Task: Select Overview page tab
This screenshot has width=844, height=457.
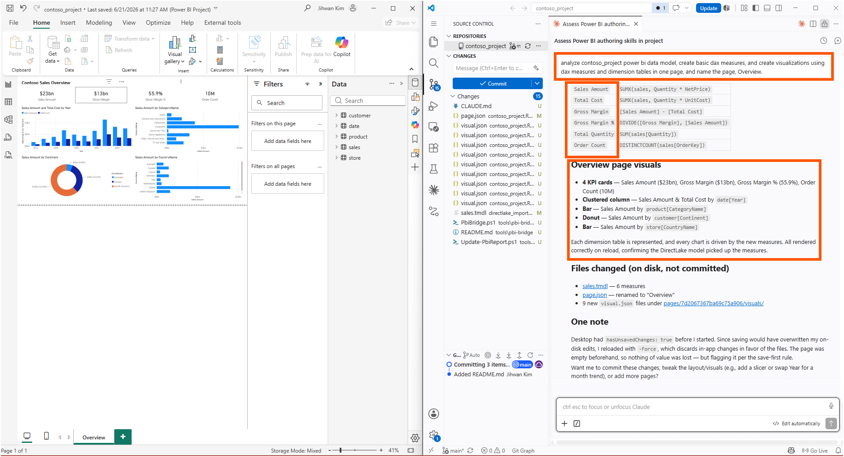Action: 94,437
